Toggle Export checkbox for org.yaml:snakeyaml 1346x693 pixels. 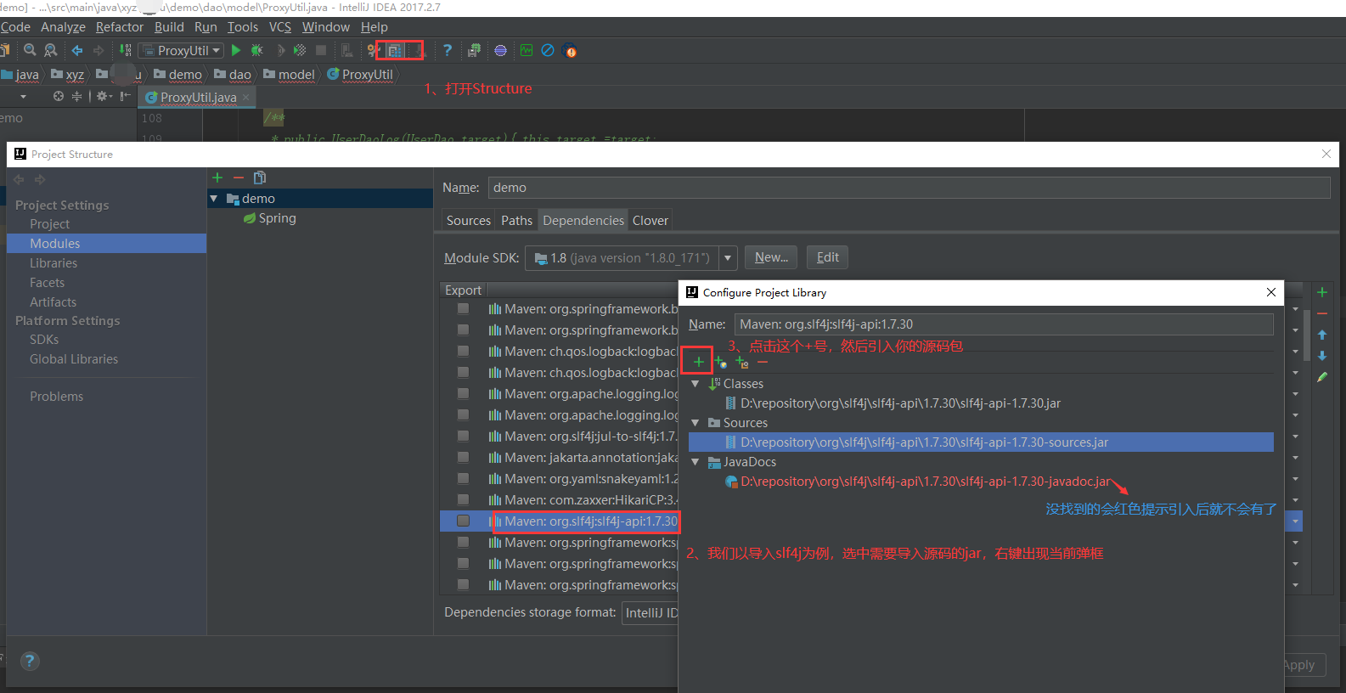pyautogui.click(x=463, y=478)
